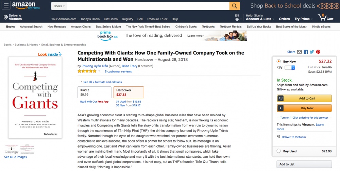
Task: Share the book on Twitter
Action: (x=312, y=52)
